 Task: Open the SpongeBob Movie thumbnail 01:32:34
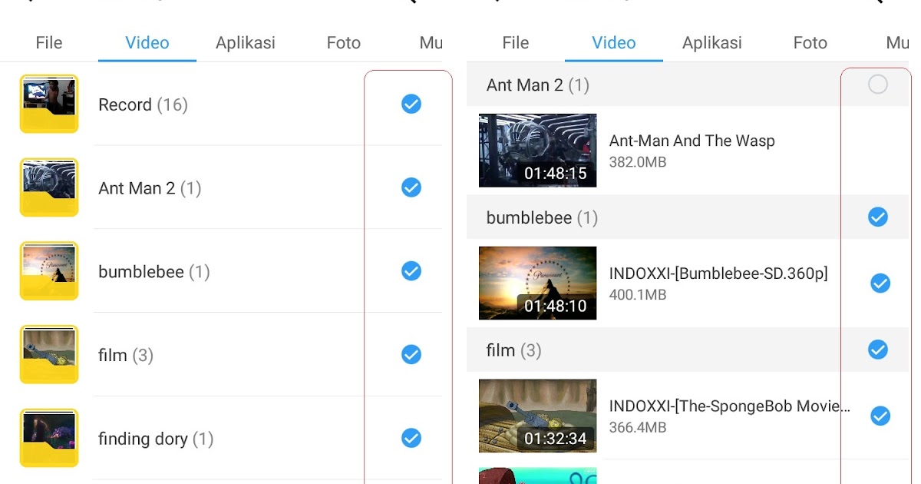537,416
